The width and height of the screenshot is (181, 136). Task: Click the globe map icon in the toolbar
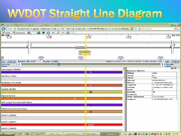(x=38, y=33)
